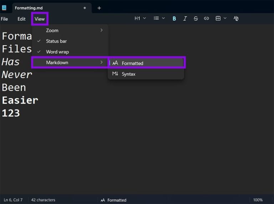Screen dimensions: 274x204
Task: Click the bold text 123
Action: [11, 113]
